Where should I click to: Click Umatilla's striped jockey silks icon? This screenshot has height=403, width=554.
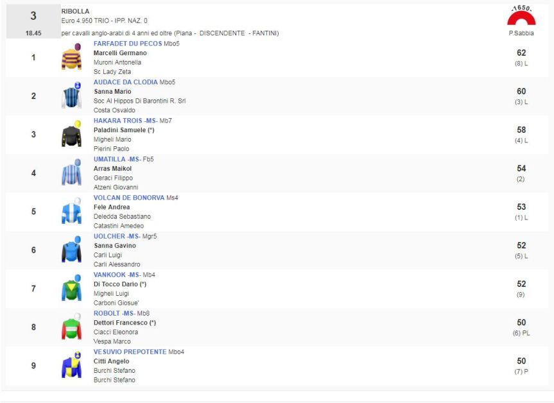coord(71,173)
